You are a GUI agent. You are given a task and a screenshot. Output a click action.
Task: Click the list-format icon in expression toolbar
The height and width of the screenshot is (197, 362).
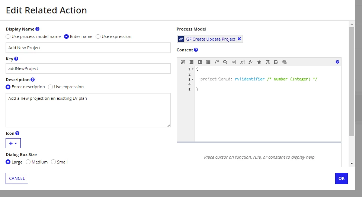208,62
